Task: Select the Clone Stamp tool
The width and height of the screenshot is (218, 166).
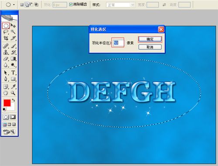Action: coord(6,52)
